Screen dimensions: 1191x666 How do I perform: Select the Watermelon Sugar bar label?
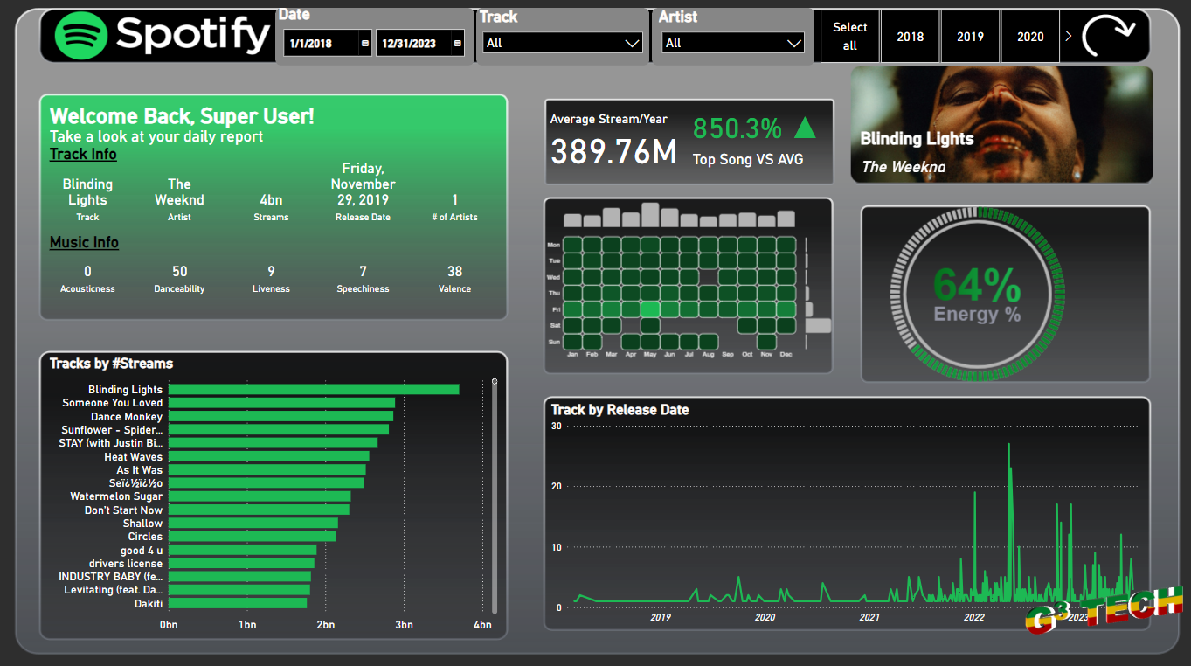(116, 496)
